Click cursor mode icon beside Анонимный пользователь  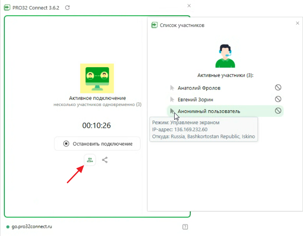pyautogui.click(x=172, y=111)
